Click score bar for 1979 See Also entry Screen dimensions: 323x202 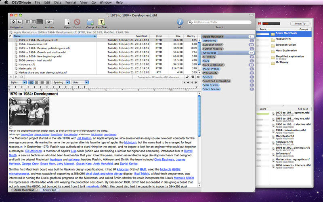263,114
